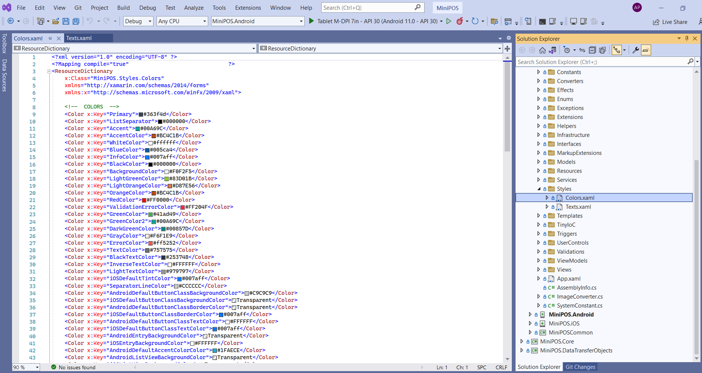Open the Tablet device target dropdown arrow
Viewport: 702px width, 373px height.
[441, 21]
